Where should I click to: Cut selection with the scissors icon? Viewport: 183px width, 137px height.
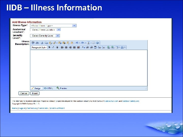42,43
